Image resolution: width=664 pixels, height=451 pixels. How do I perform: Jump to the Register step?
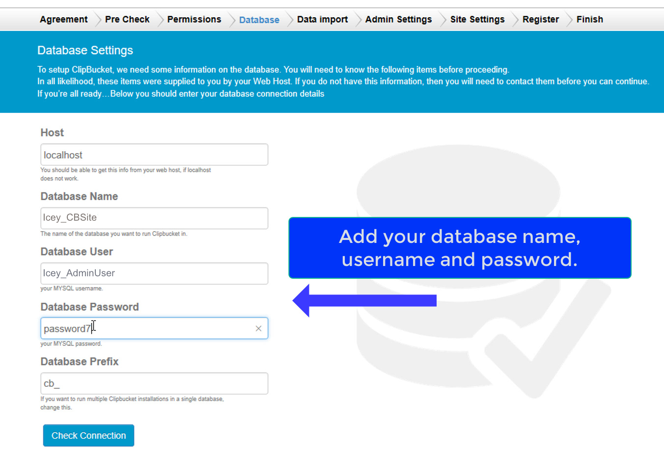click(541, 20)
